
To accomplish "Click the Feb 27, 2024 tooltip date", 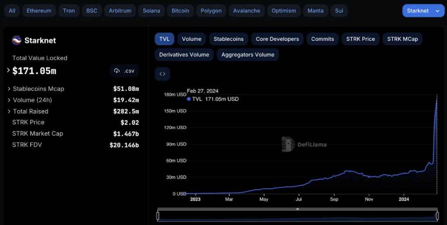I will [x=203, y=91].
